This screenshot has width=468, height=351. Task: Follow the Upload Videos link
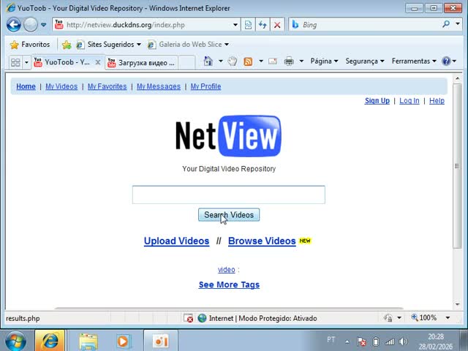tap(176, 241)
